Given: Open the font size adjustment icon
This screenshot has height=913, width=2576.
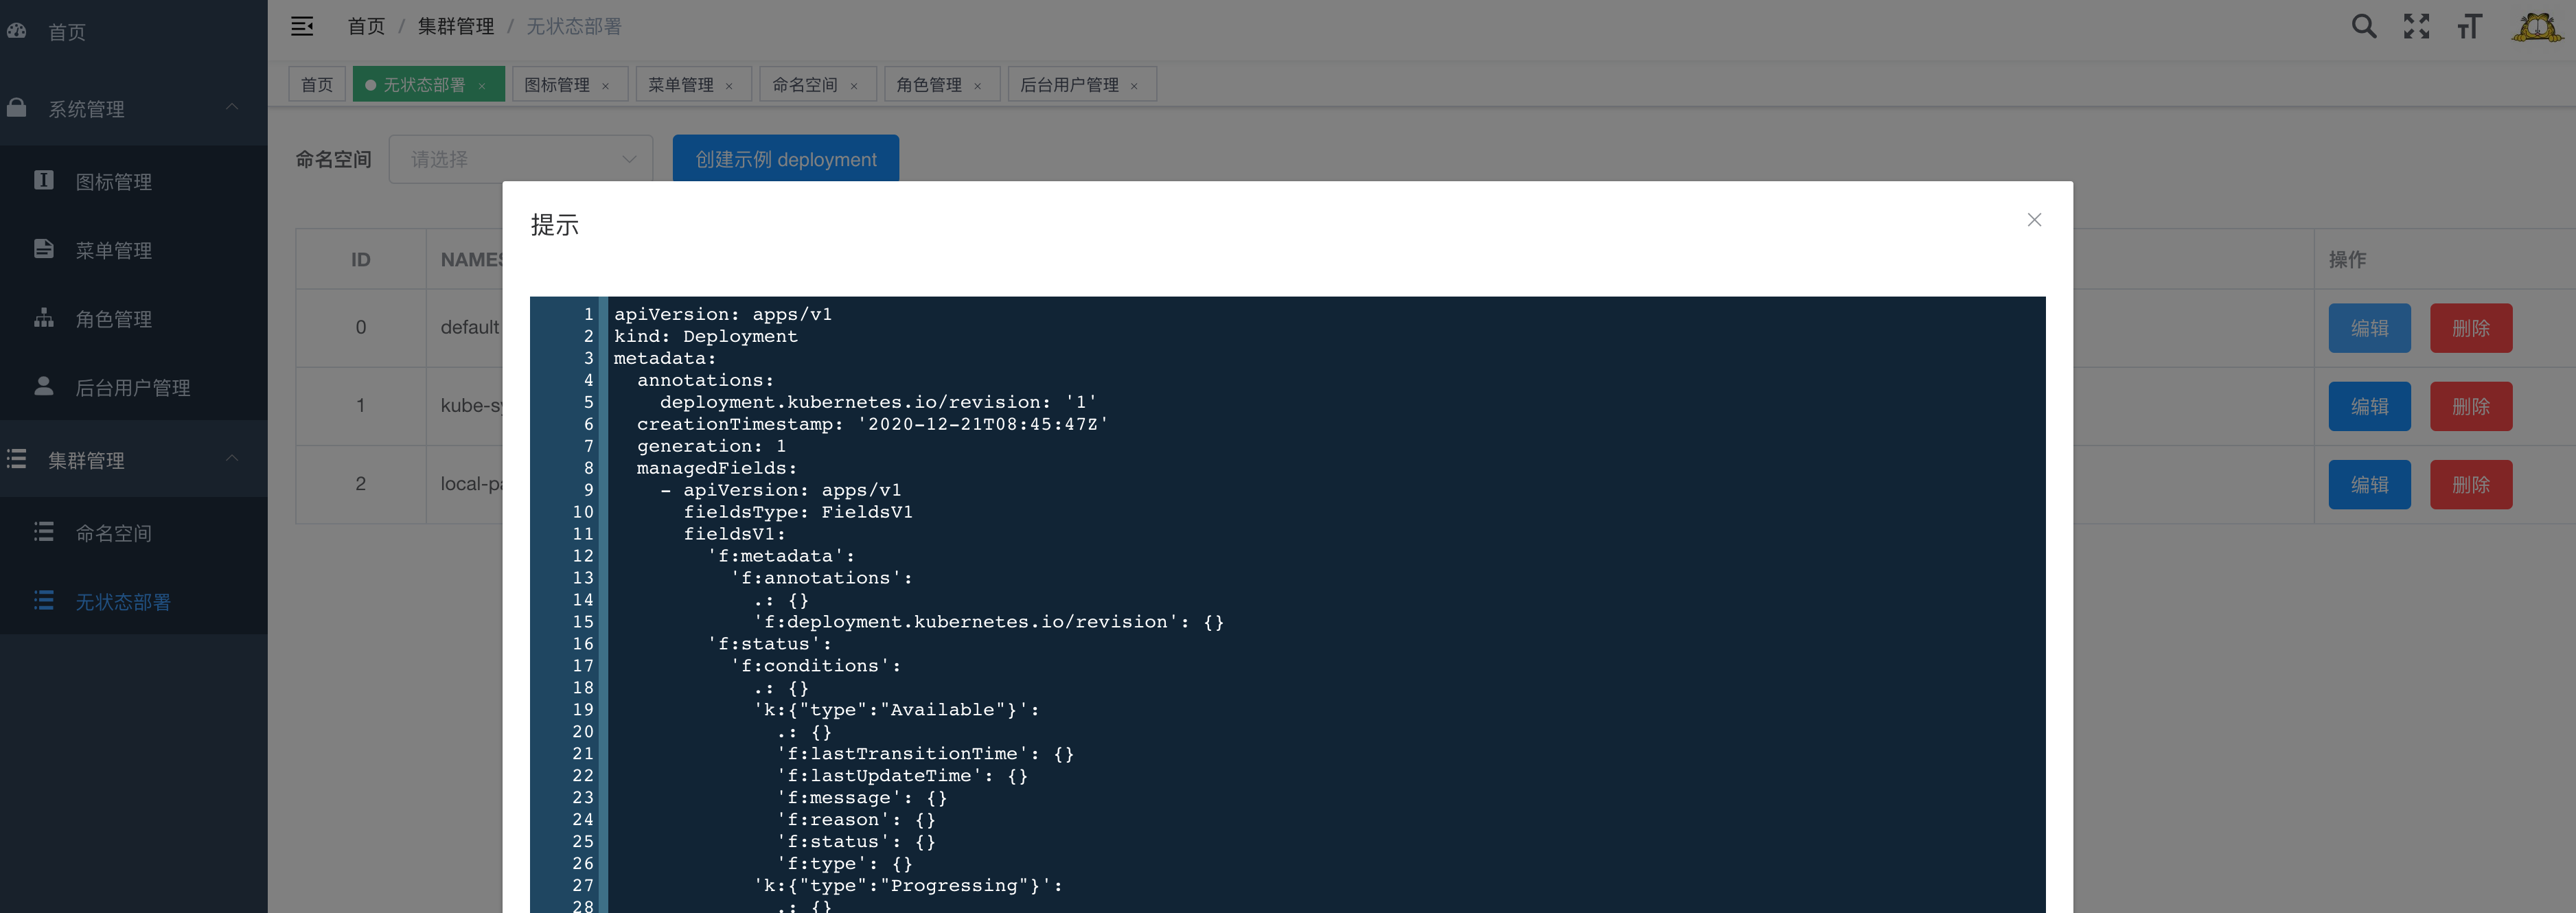Looking at the screenshot, I should 2469,26.
